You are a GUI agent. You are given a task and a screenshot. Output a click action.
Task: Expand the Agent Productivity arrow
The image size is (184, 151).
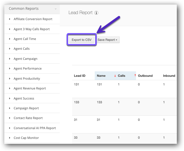coord(10,79)
